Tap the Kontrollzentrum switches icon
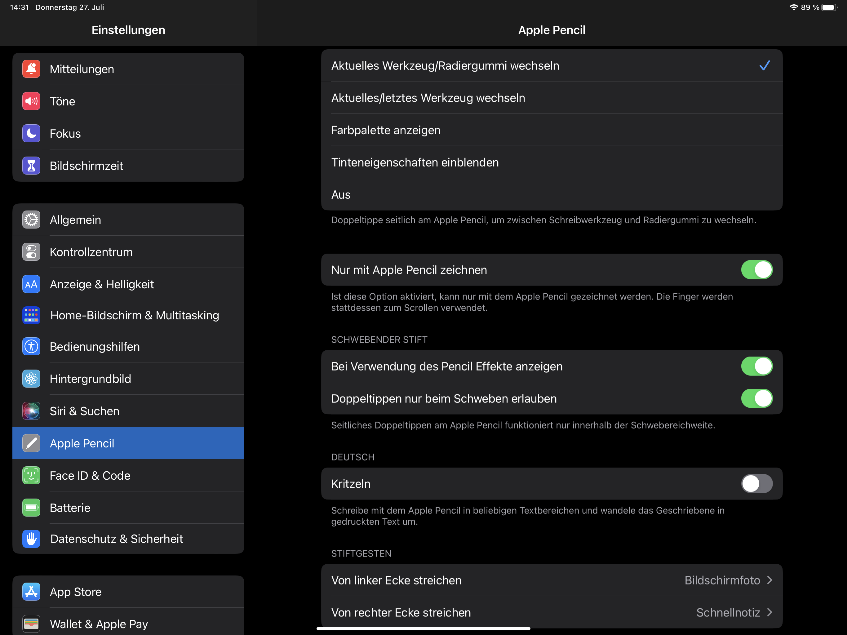The height and width of the screenshot is (635, 847). coord(31,252)
